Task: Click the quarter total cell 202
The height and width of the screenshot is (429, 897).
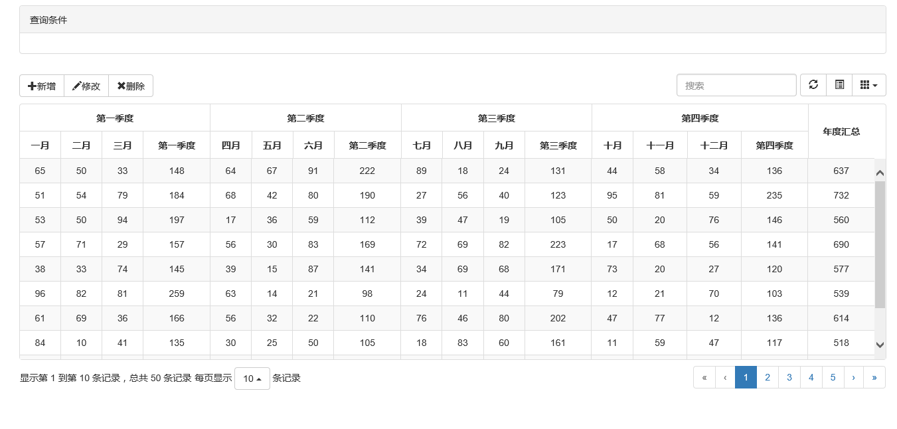Action: coord(558,318)
